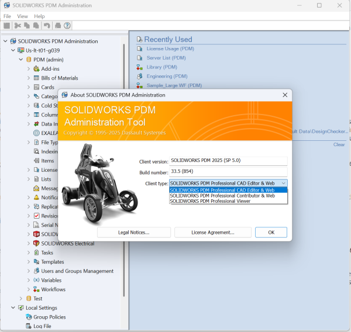351x332 pixels.
Task: Click the Lists node icon
Action: [36, 179]
